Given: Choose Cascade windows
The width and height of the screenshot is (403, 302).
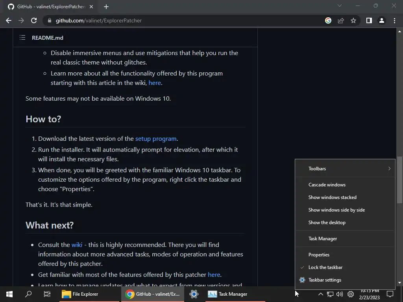Looking at the screenshot, I should tap(345, 185).
